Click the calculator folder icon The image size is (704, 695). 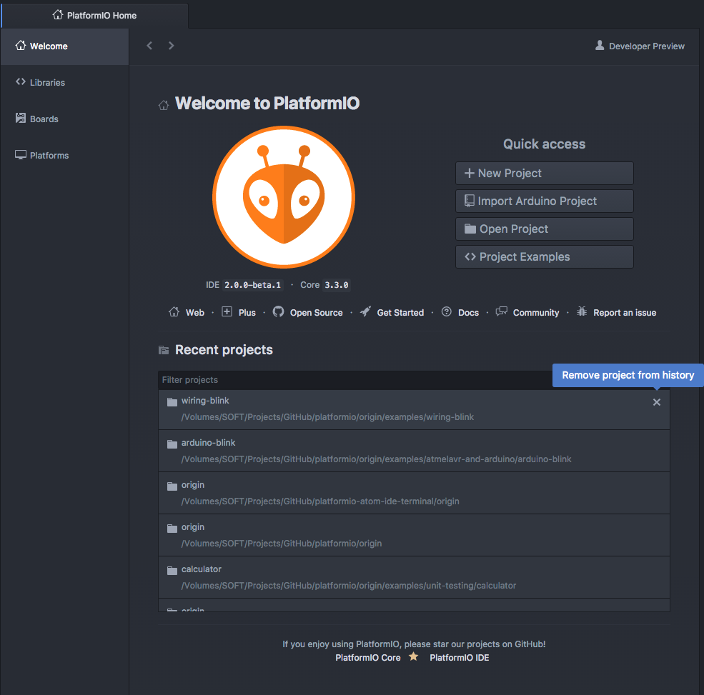point(172,570)
